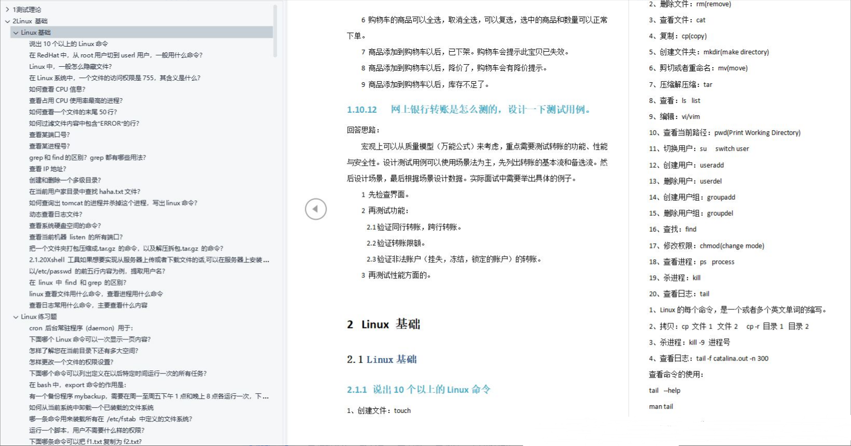Open bookmark 查看 IP 地址?
851x446 pixels.
48,169
